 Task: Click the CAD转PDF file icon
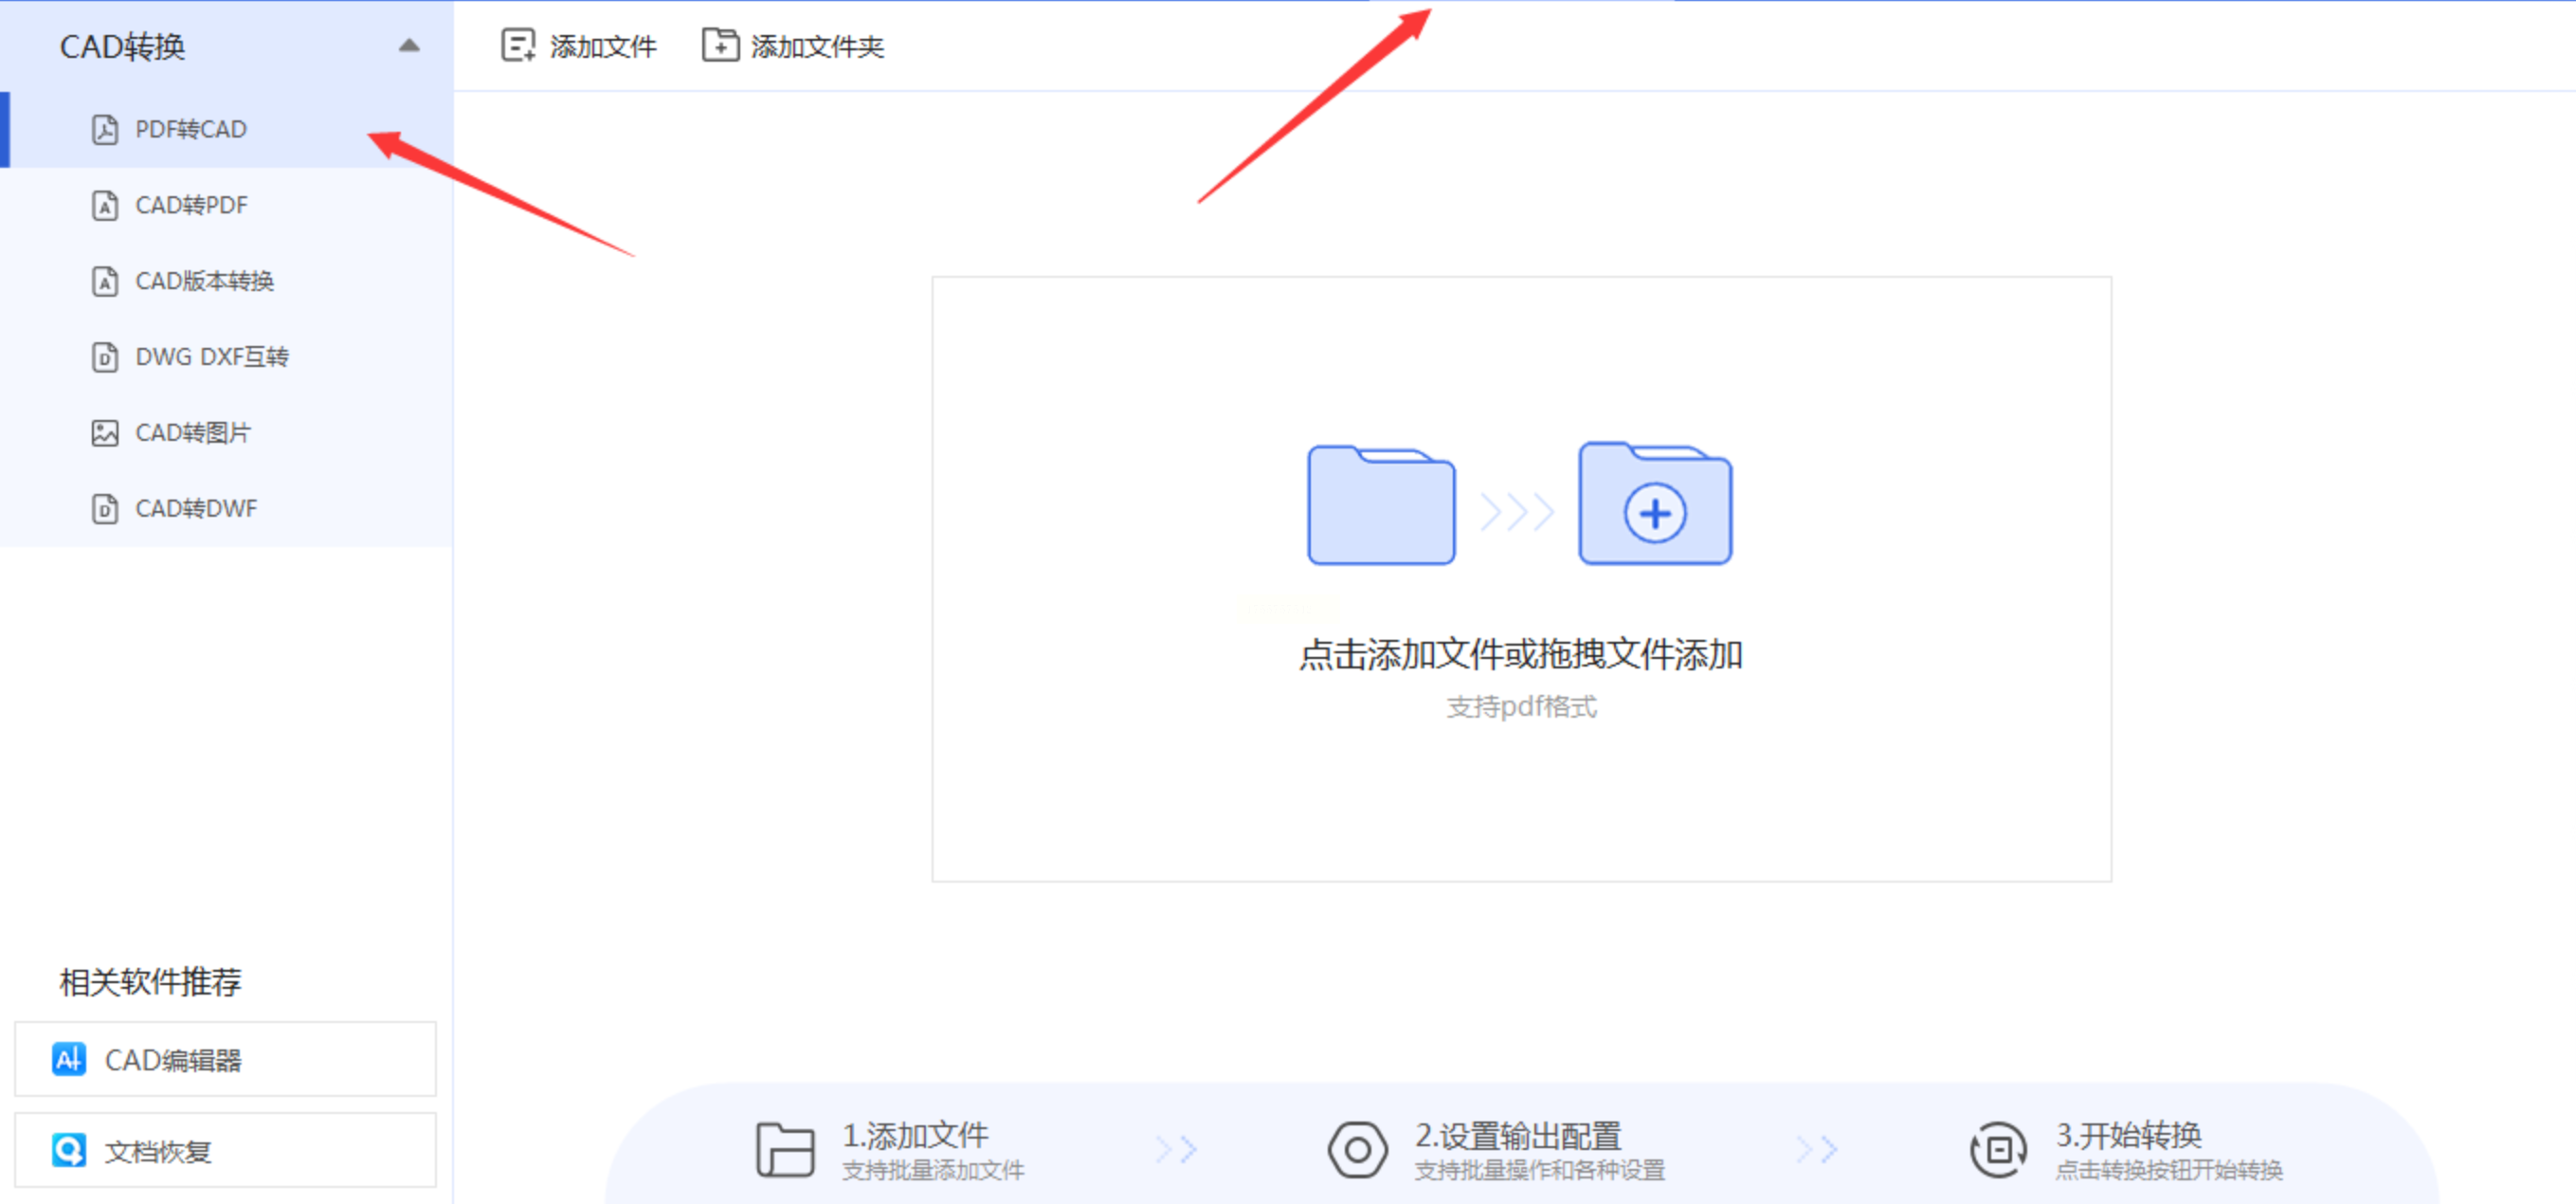(x=105, y=205)
